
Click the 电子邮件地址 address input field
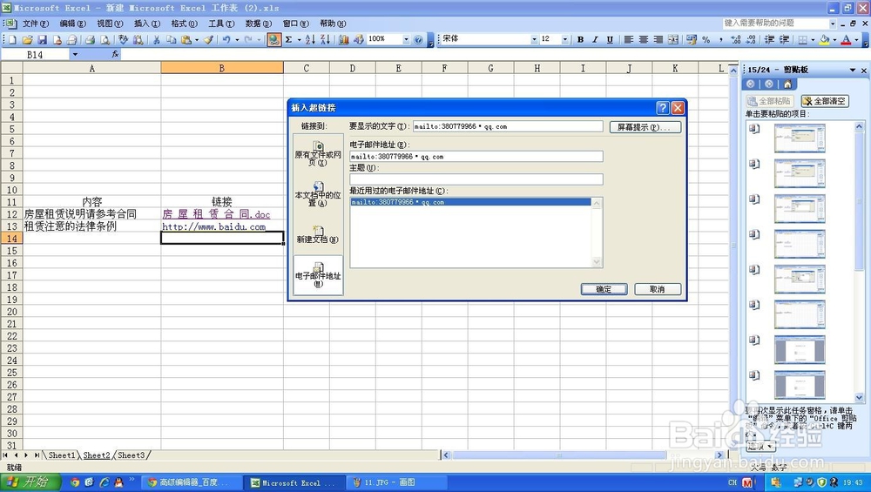tap(476, 157)
